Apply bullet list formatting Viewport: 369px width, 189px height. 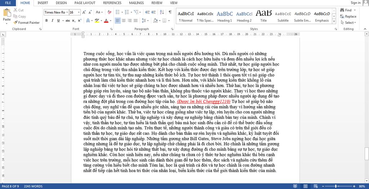(x=118, y=12)
